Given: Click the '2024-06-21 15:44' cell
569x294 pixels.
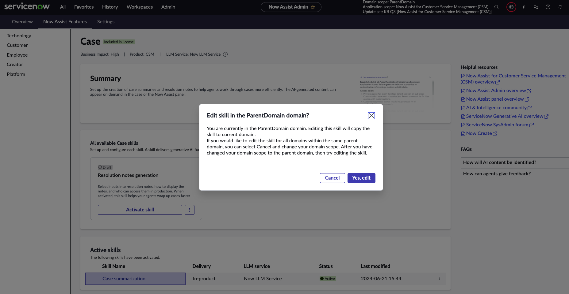Looking at the screenshot, I should (x=381, y=279).
